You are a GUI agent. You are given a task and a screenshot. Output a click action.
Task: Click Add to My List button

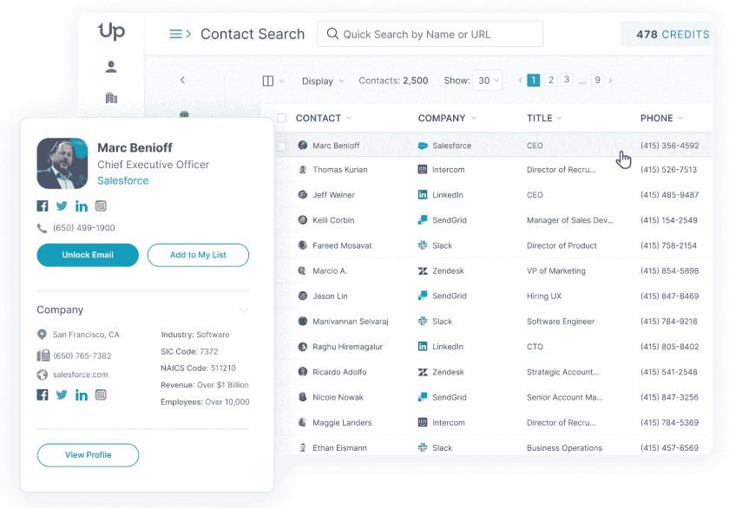tap(198, 255)
